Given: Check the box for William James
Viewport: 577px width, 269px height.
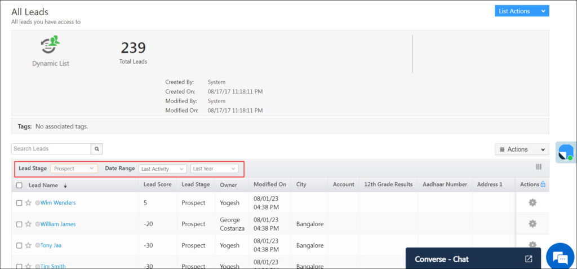Looking at the screenshot, I should click(20, 224).
